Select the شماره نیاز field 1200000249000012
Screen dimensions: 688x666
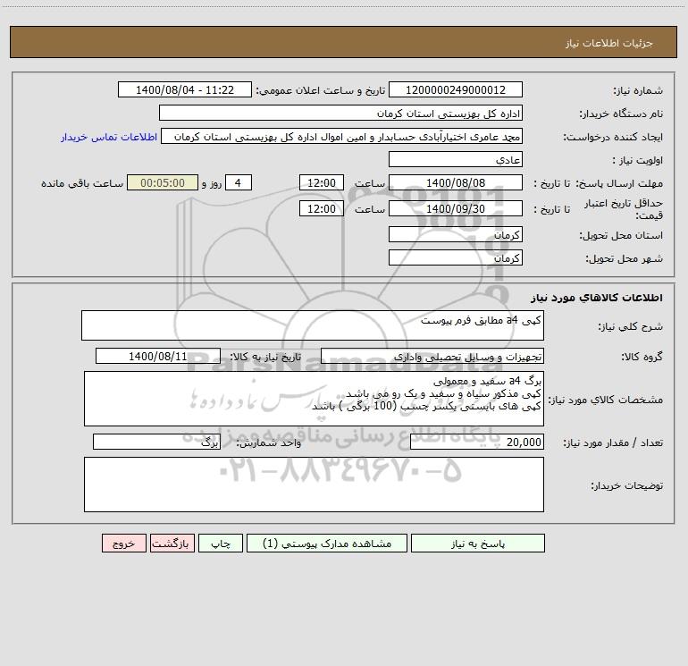[456, 89]
